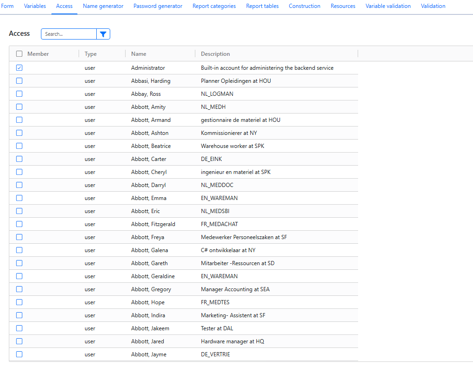The height and width of the screenshot is (374, 473).
Task: Open the Variables tab
Action: point(35,6)
